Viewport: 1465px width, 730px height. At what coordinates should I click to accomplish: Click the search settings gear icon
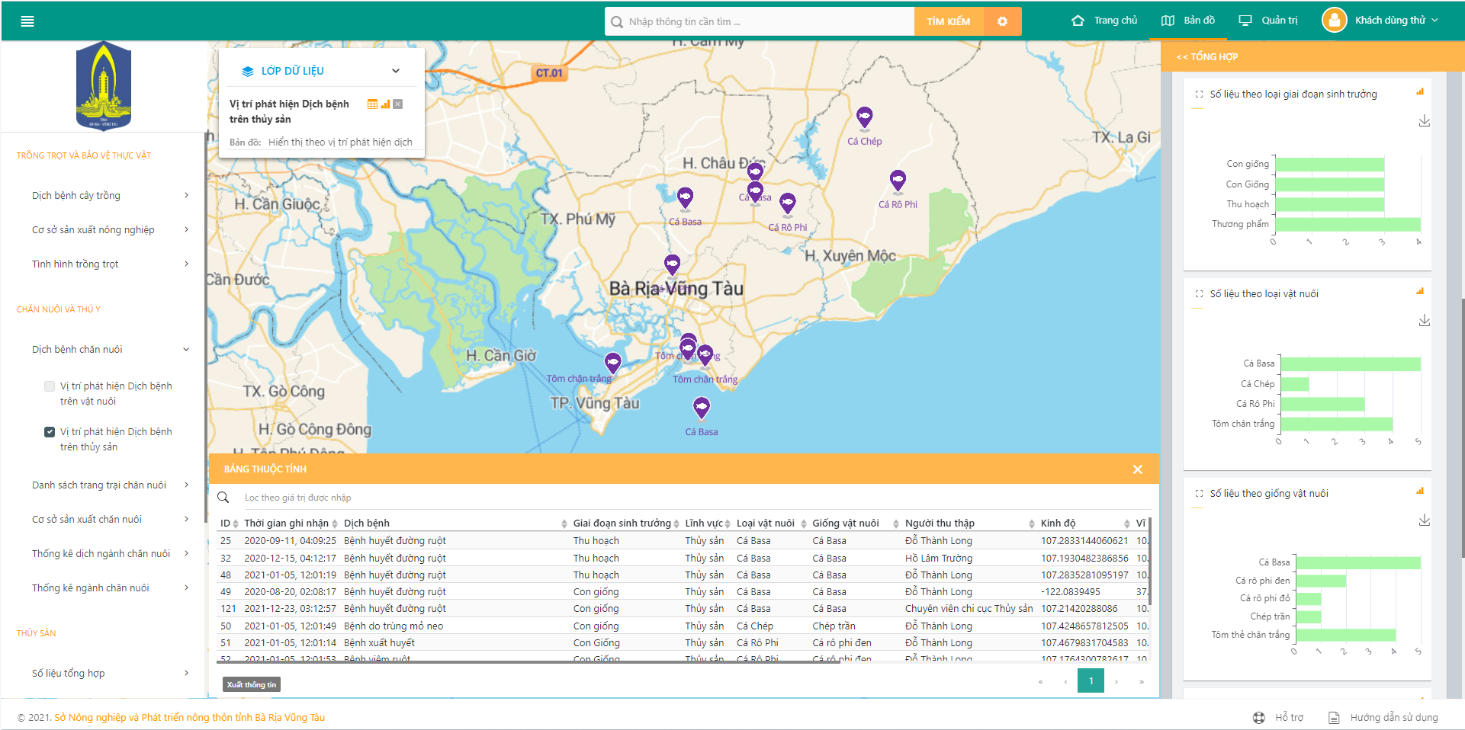pos(1002,21)
